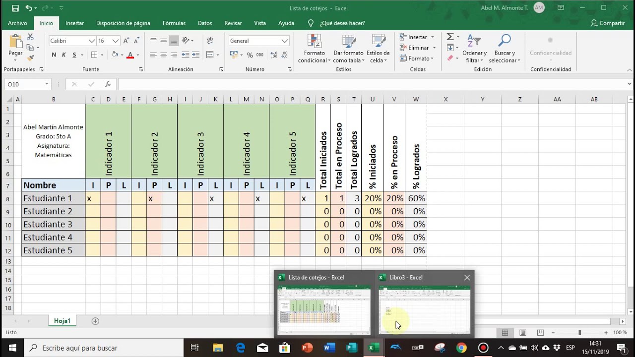Add a new sheet with the plus icon
Screen dimensions: 635x357
pyautogui.click(x=95, y=321)
